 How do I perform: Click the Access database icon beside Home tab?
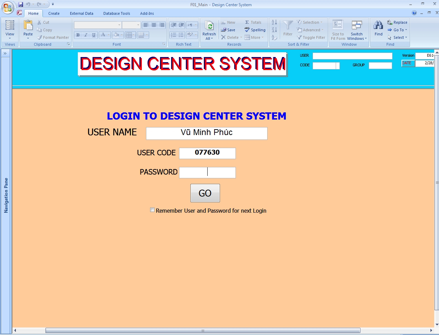(20, 13)
